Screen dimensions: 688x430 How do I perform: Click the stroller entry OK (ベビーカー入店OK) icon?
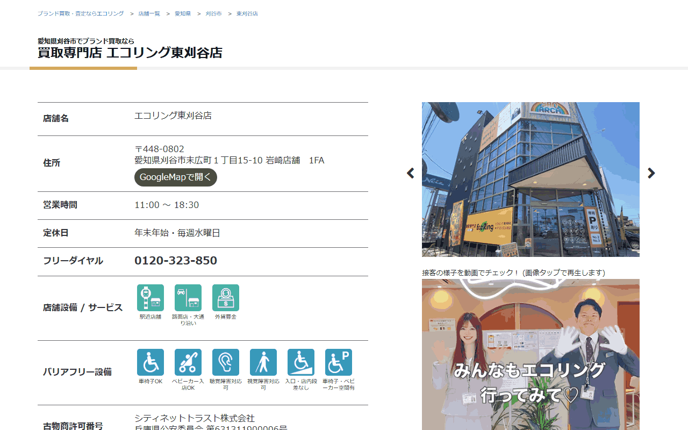click(188, 362)
